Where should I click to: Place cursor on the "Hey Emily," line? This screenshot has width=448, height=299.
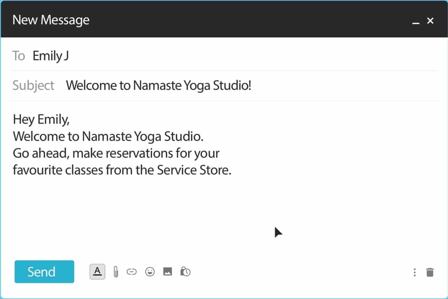(x=41, y=119)
